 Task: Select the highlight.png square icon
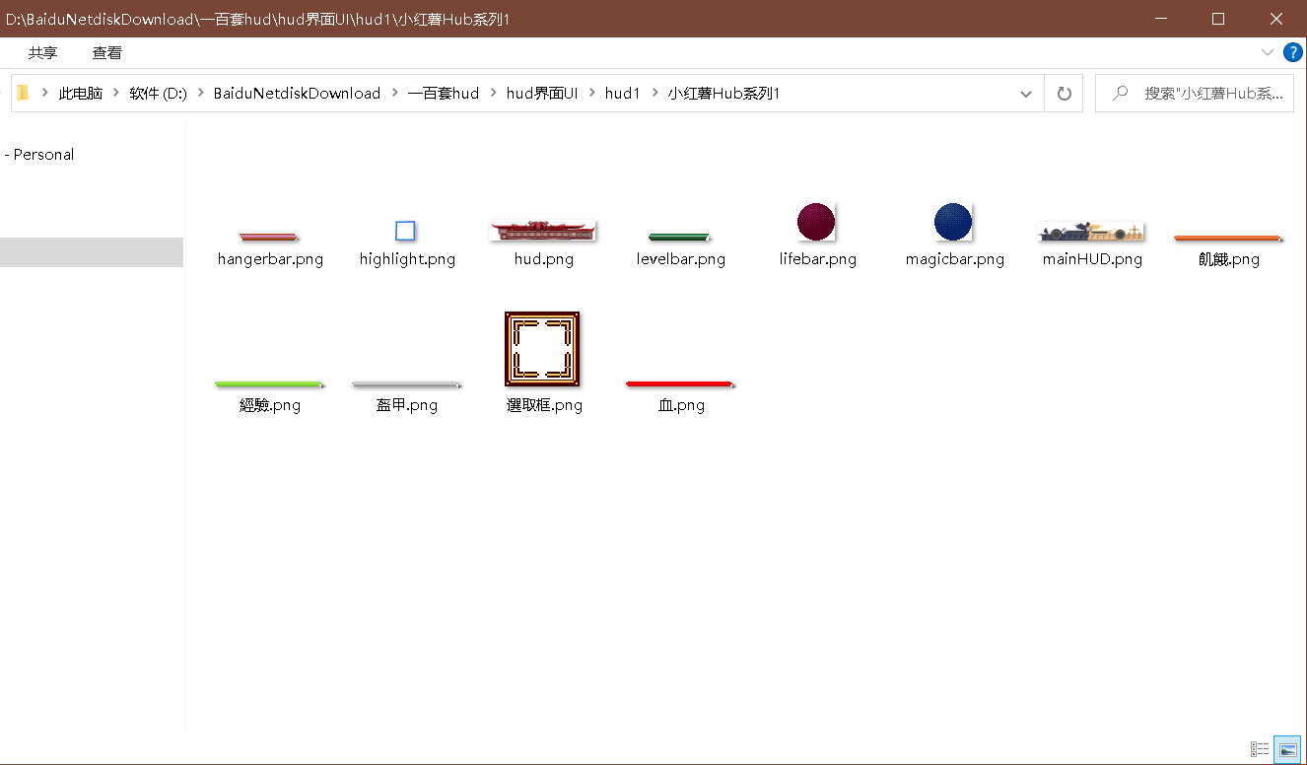pos(405,232)
